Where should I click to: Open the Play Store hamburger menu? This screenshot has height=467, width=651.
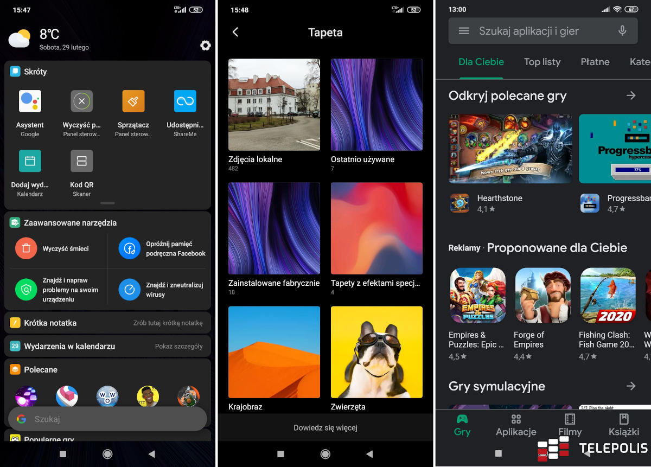464,31
